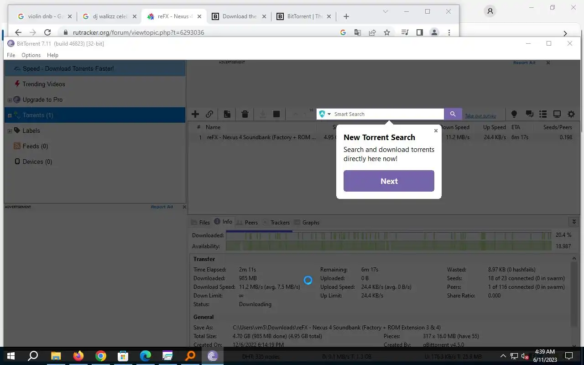
Task: Click Report Ad link above the toolbar
Action: [524, 63]
